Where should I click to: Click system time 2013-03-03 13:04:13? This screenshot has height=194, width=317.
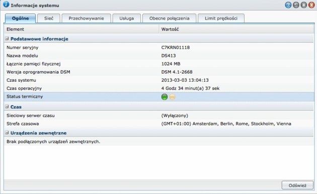(x=185, y=80)
